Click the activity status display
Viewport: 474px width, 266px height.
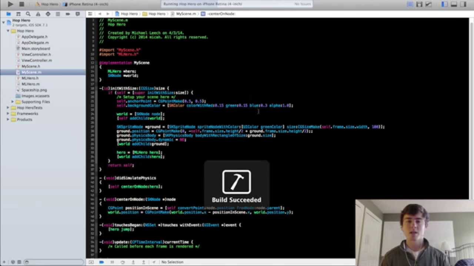tap(237, 4)
